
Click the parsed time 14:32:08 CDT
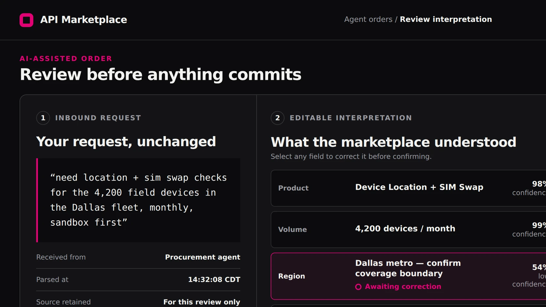214,280
